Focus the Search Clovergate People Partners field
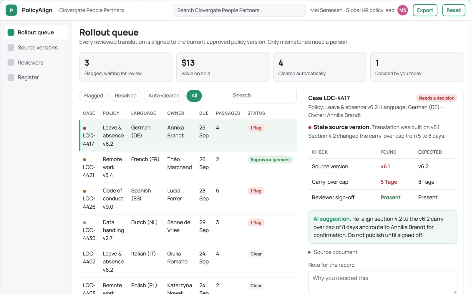The height and width of the screenshot is (294, 471). pyautogui.click(x=239, y=10)
